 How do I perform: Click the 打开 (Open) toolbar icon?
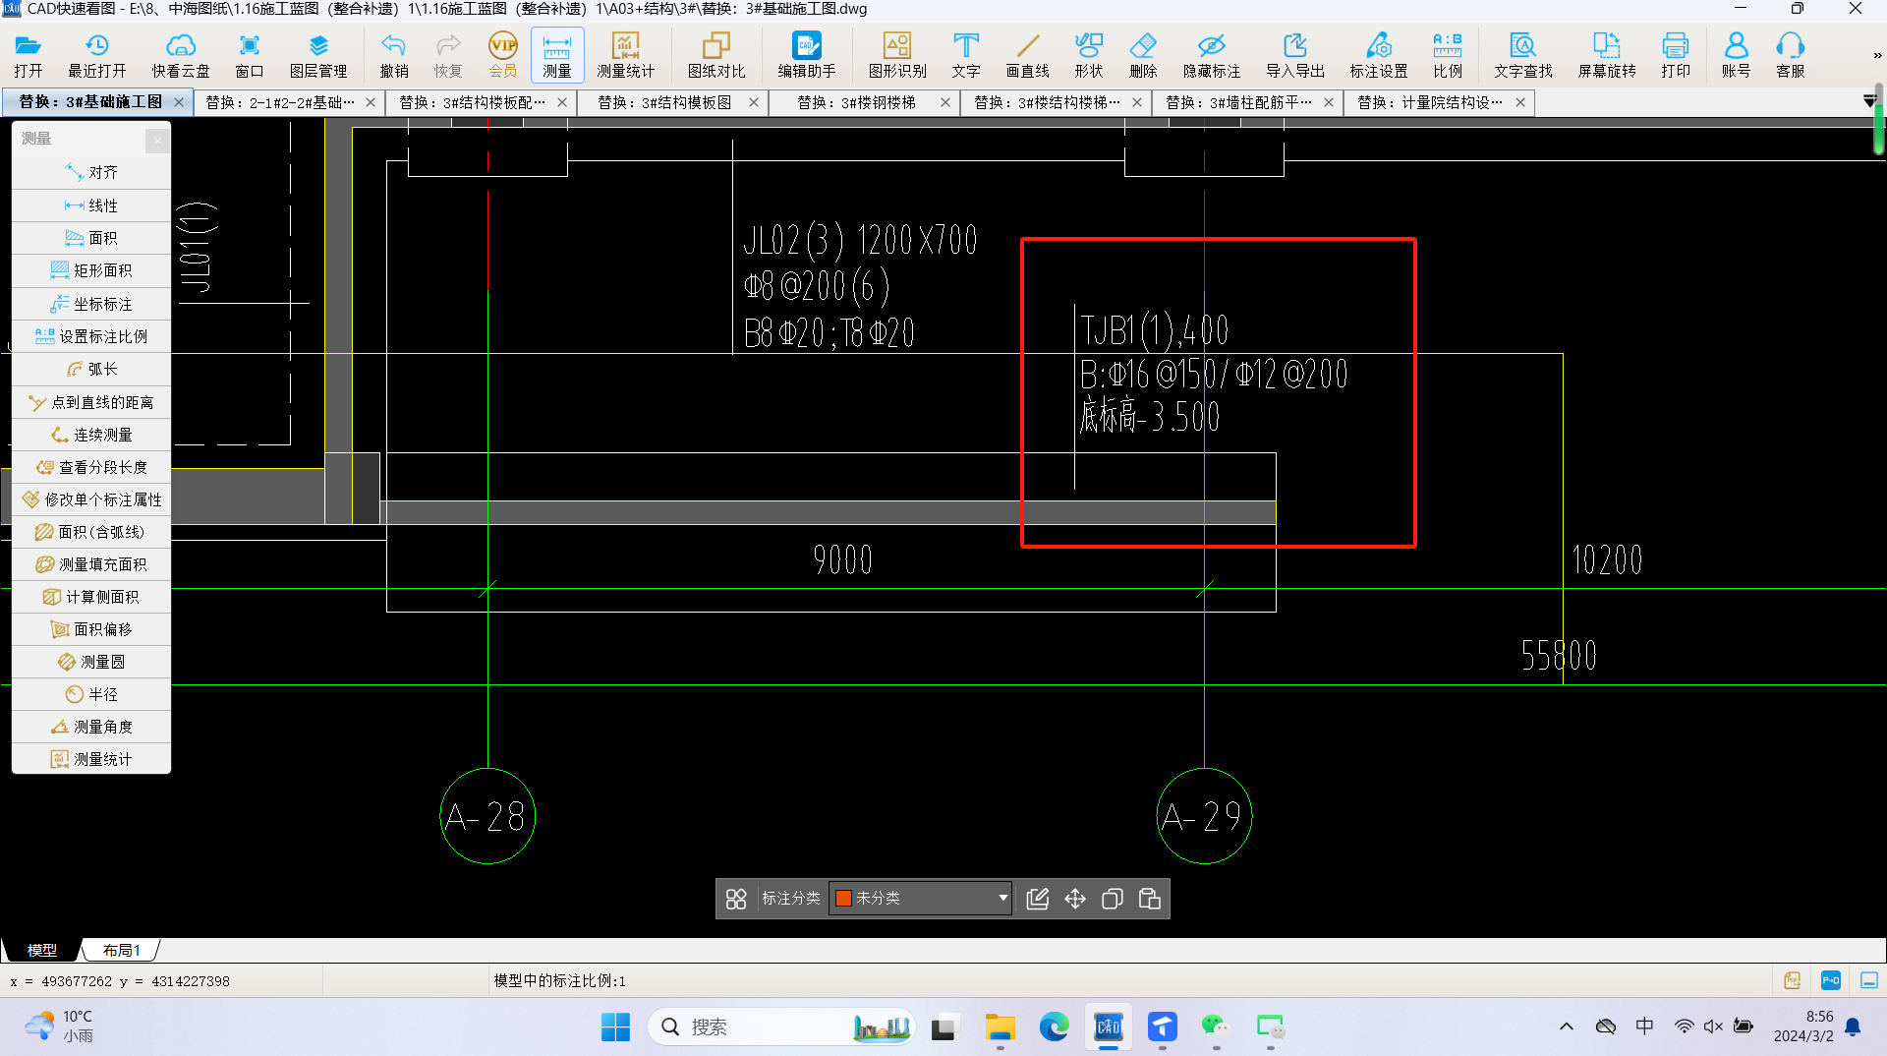click(28, 55)
